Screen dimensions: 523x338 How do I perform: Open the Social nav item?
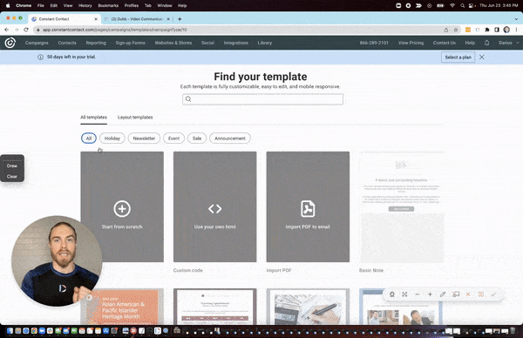[207, 43]
